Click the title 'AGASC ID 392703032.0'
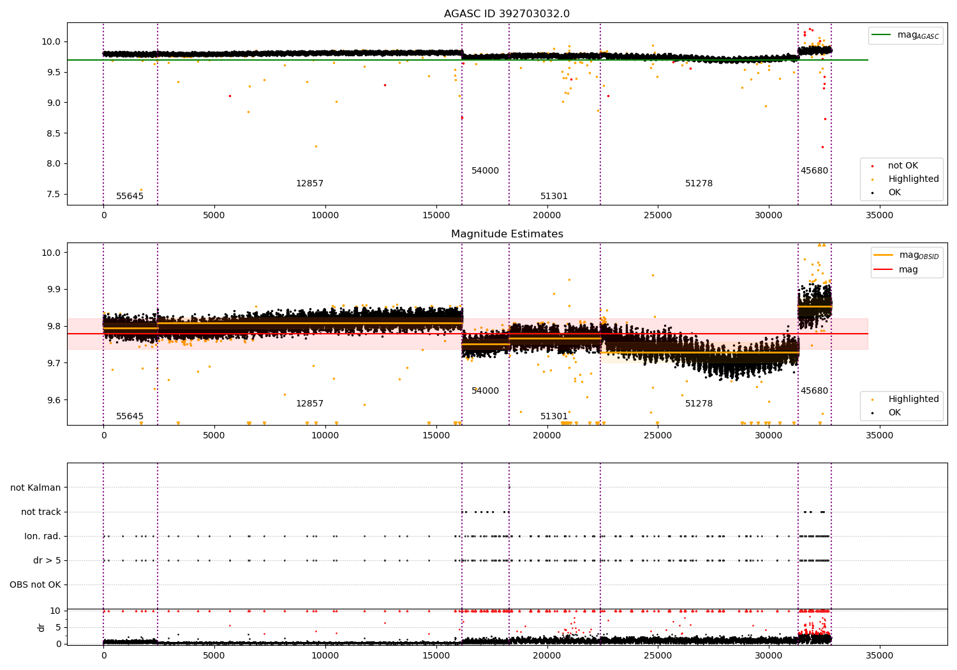This screenshot has height=670, width=957. 507,14
